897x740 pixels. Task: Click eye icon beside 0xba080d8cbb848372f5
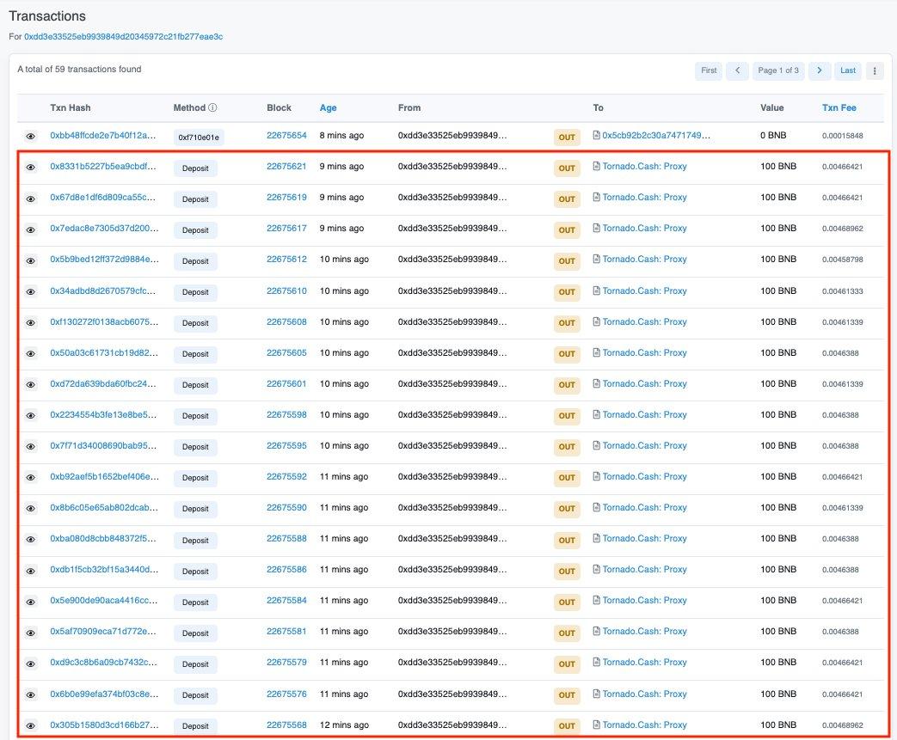[31, 539]
